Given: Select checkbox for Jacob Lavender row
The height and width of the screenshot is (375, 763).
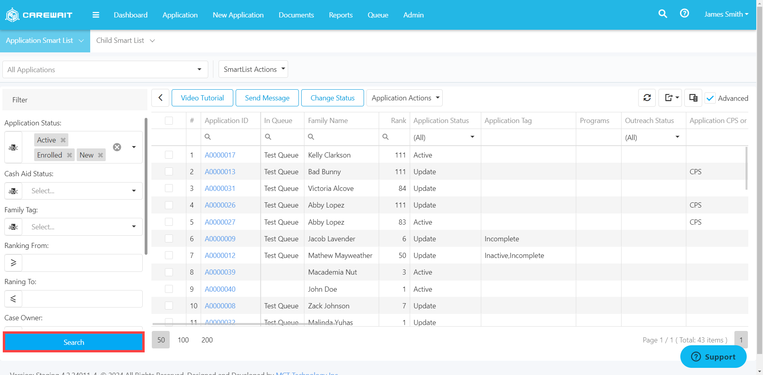Looking at the screenshot, I should coord(169,238).
